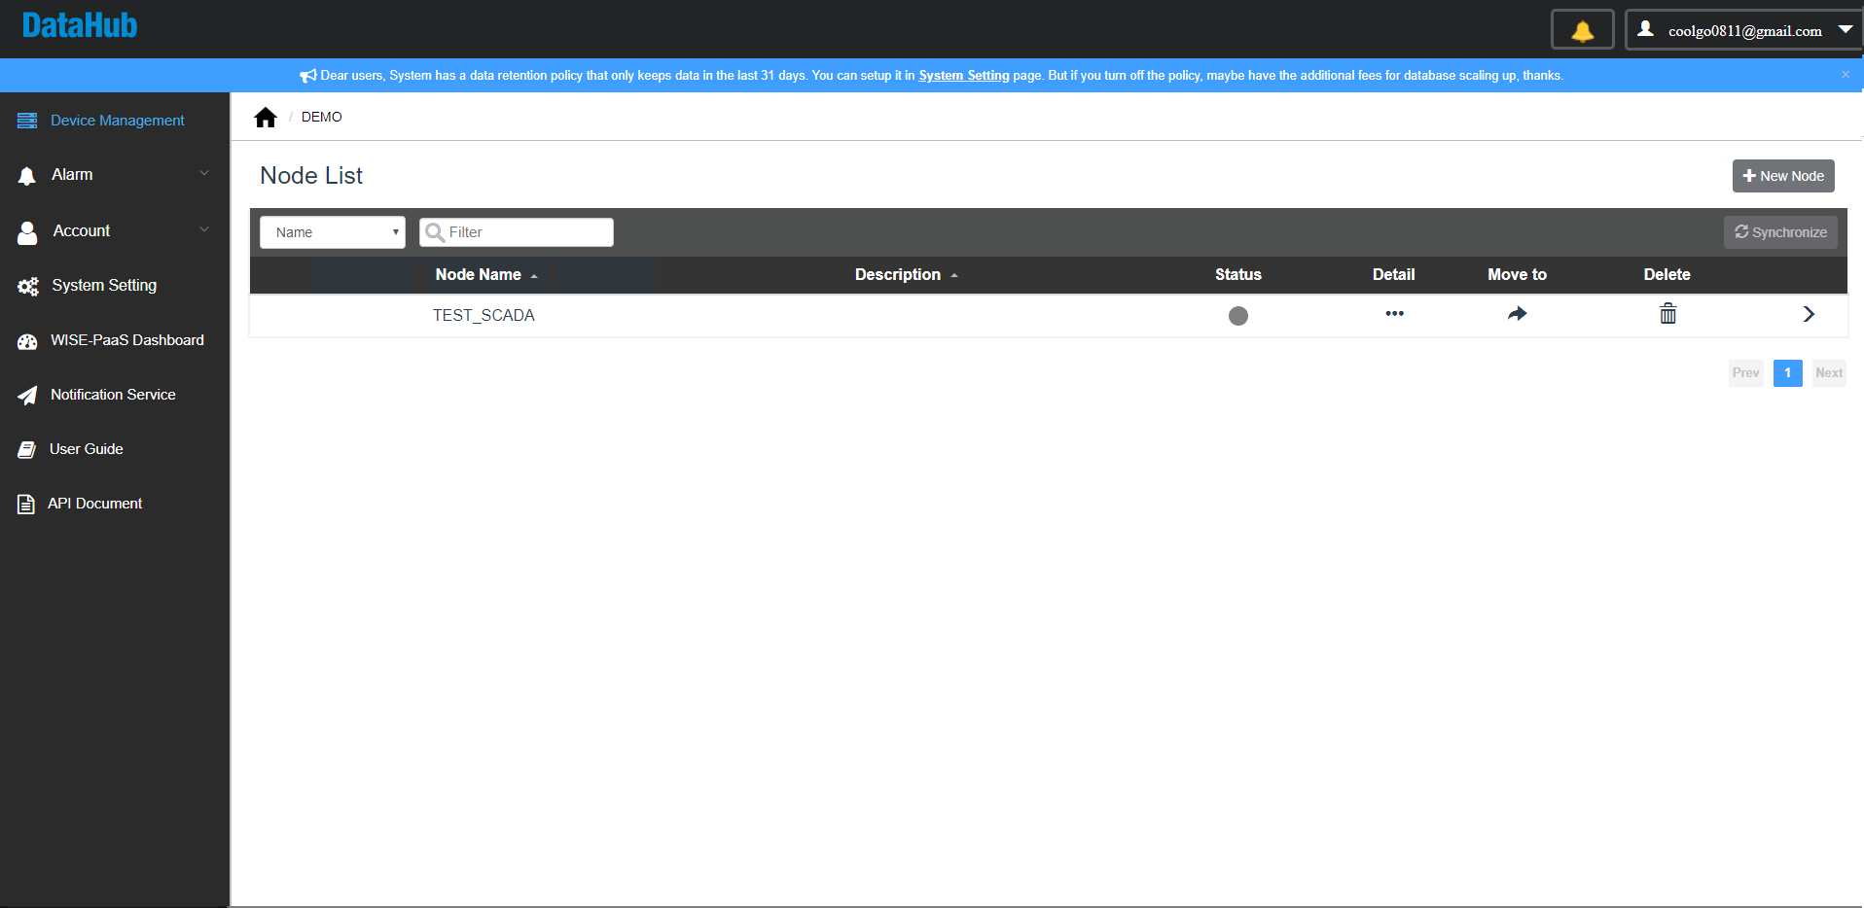Open detail ellipsis for TEST_SCADA
This screenshot has height=908, width=1864.
coord(1394,313)
